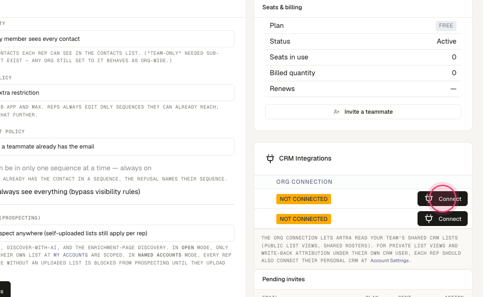Open the Account Settings link

click(389, 261)
